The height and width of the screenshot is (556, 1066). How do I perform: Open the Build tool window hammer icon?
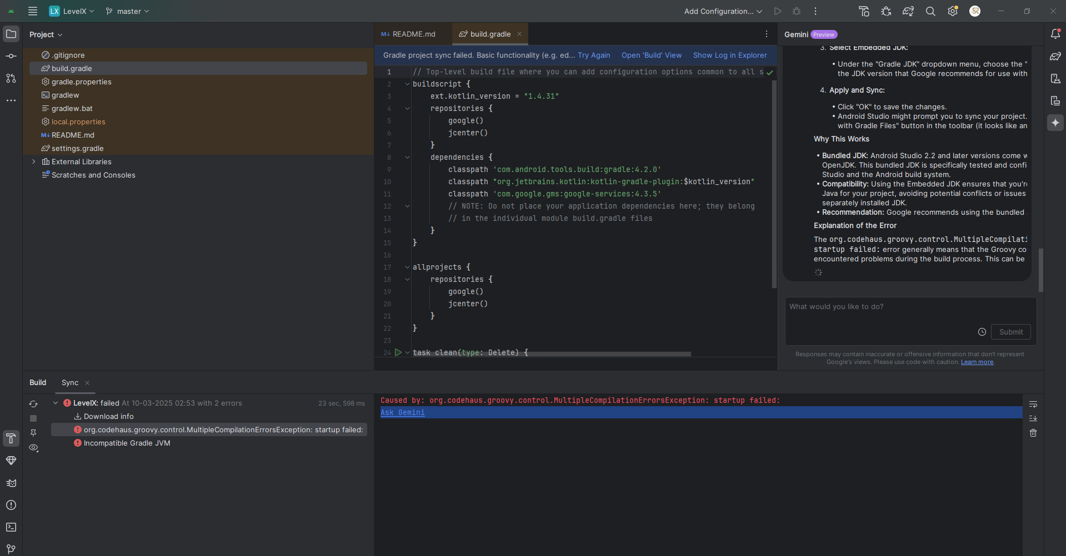pyautogui.click(x=11, y=438)
